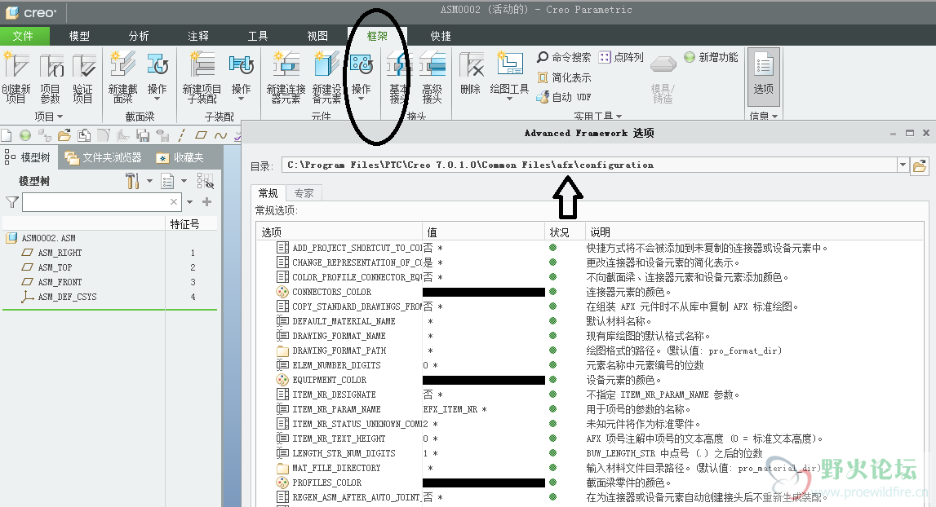Click the datum plane icon in quick toolbar

202,135
